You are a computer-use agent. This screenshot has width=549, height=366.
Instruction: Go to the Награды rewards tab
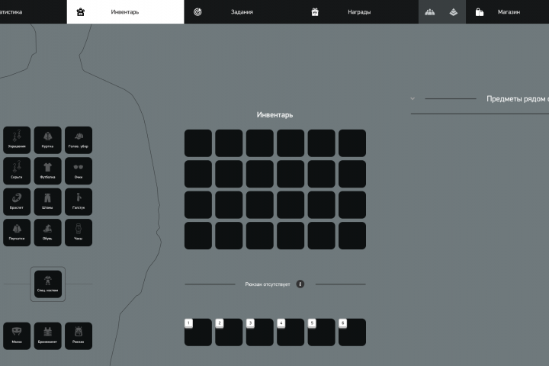click(359, 12)
